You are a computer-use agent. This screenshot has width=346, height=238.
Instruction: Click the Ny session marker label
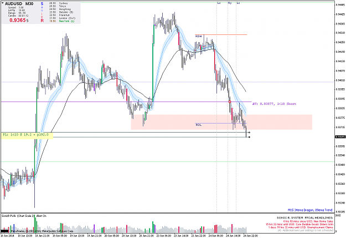(230, 3)
